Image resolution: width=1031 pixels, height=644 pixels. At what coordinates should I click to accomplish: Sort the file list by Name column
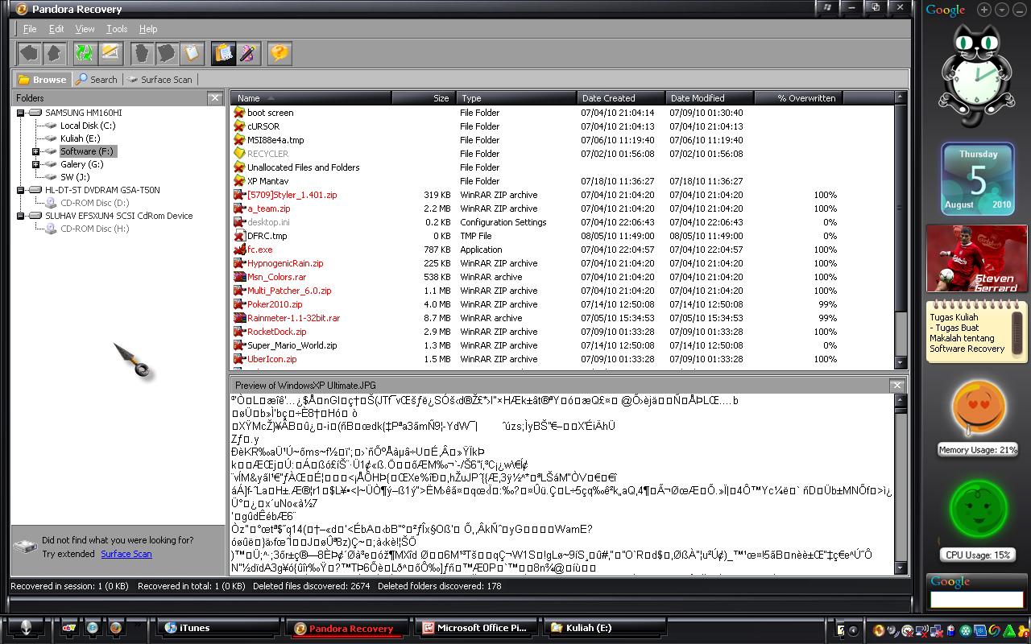311,98
